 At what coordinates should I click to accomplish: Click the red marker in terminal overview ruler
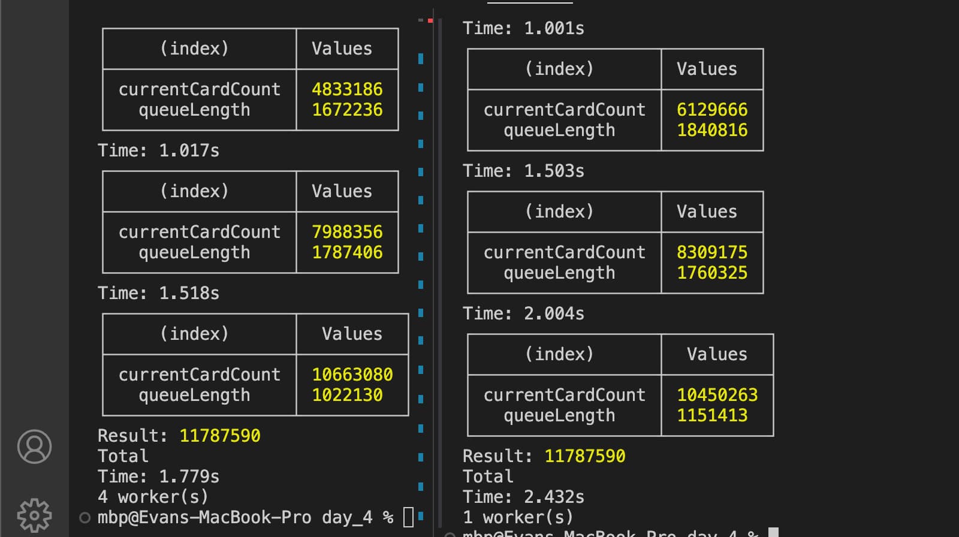[430, 21]
